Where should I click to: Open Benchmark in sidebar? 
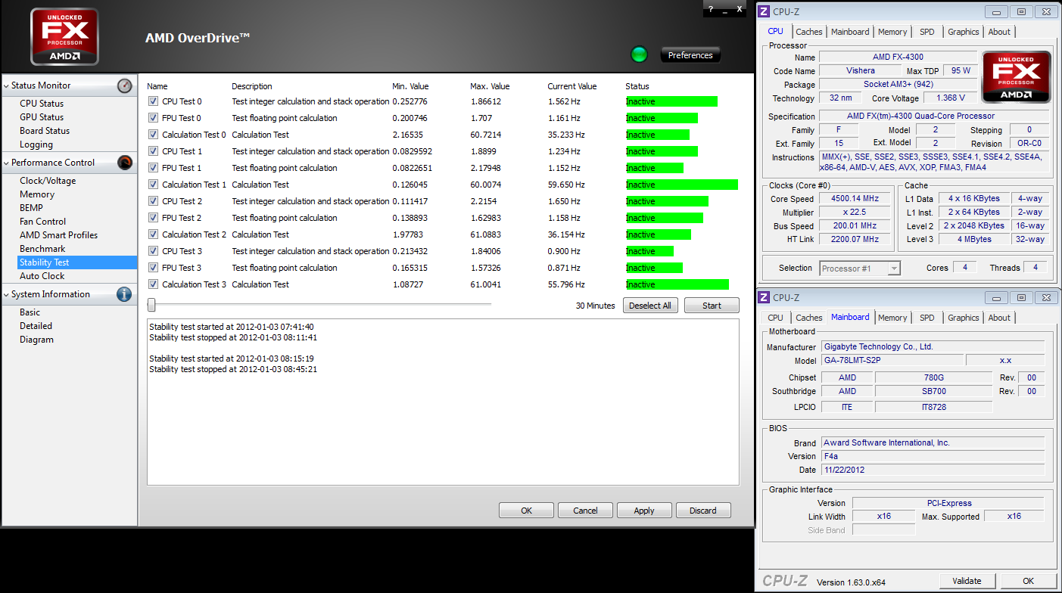pyautogui.click(x=42, y=249)
